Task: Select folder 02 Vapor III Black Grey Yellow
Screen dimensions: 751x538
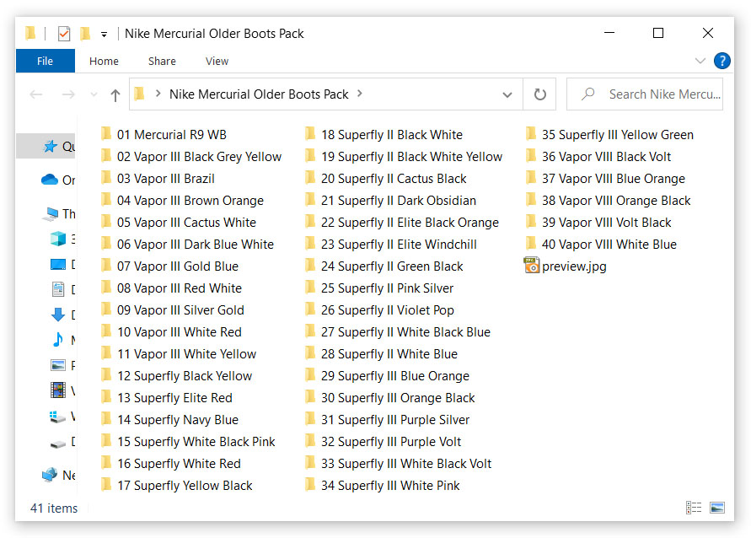Action: [191, 157]
